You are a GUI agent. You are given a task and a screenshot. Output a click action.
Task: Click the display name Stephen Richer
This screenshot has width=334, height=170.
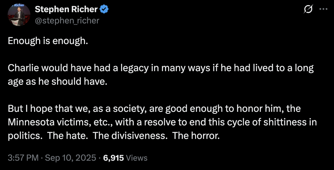click(66, 10)
